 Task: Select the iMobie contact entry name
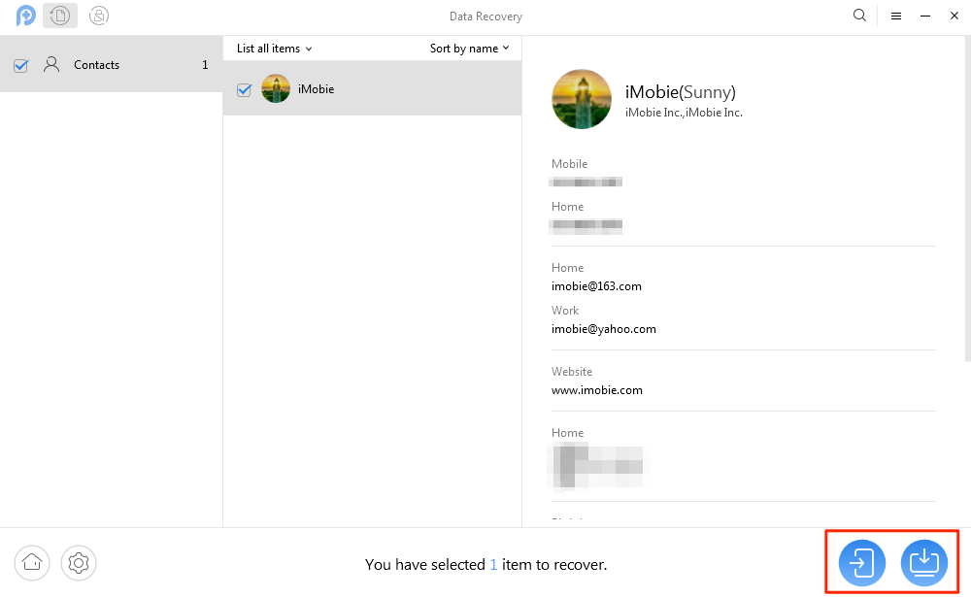click(316, 89)
